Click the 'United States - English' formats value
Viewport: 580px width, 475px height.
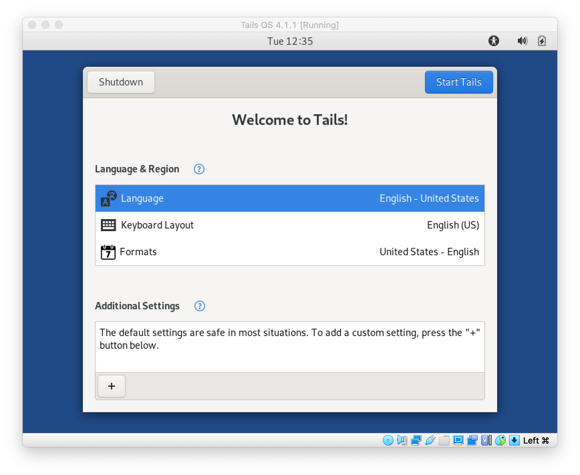pos(429,252)
